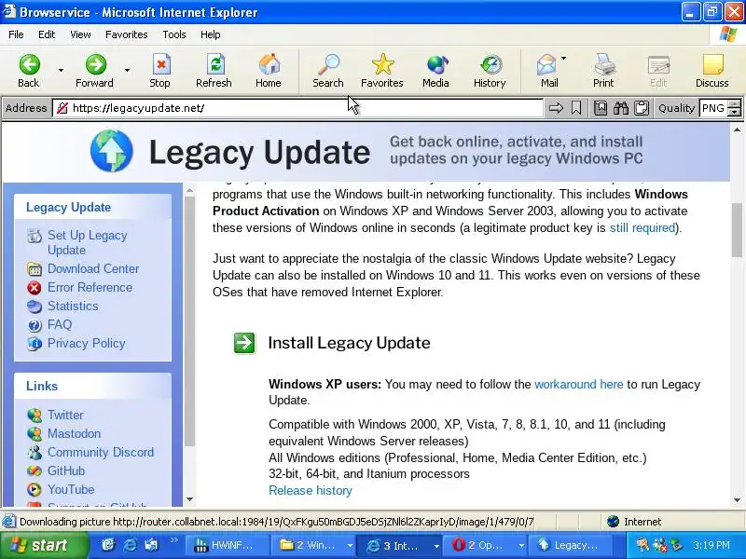Open the Back history dropdown arrow
Image resolution: width=746 pixels, height=559 pixels.
(61, 71)
